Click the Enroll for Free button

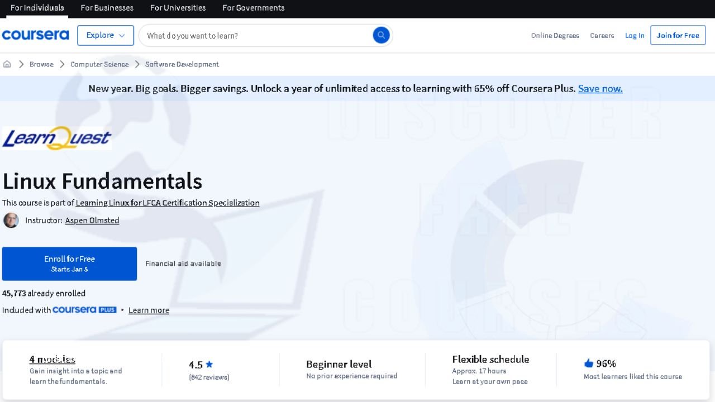69,264
